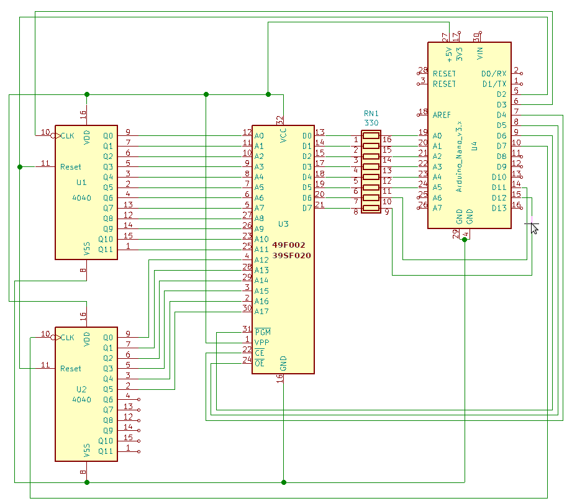Click the VSS label inside U1
This screenshot has height=501, width=572.
(87, 249)
